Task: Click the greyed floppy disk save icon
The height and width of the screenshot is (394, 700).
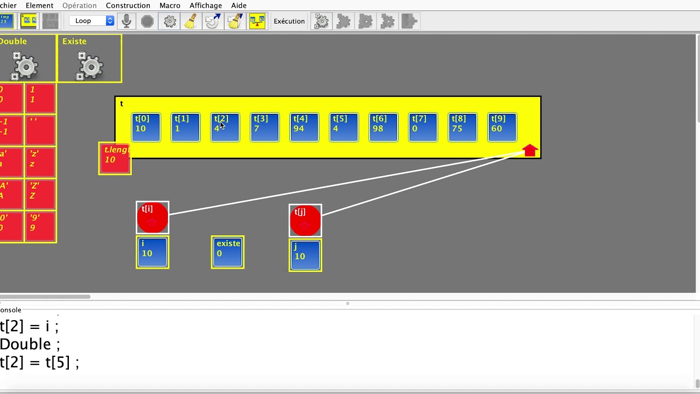Action: 50,21
